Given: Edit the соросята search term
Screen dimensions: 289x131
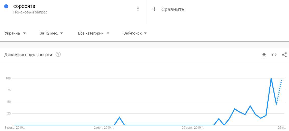Looking at the screenshot, I should tap(24, 6).
